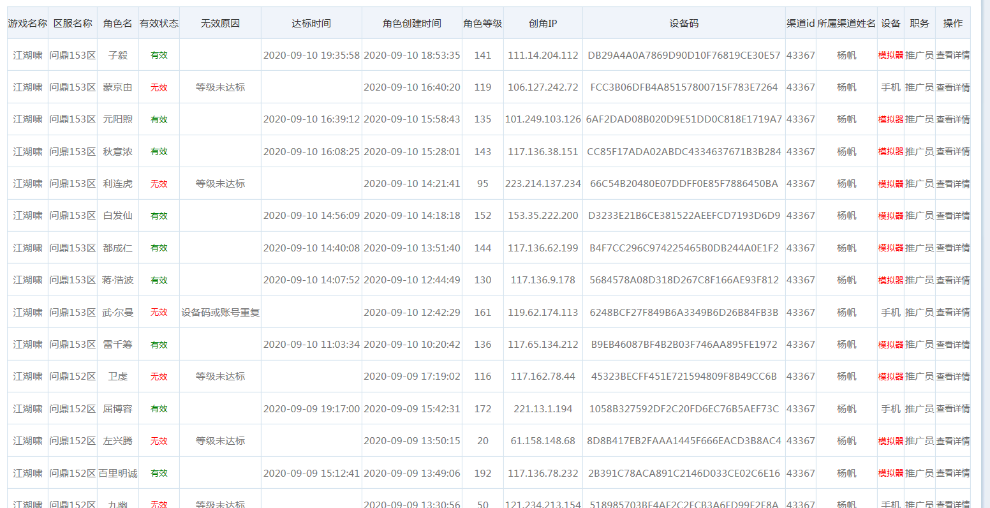Click the 创角IP header cell

pyautogui.click(x=543, y=24)
